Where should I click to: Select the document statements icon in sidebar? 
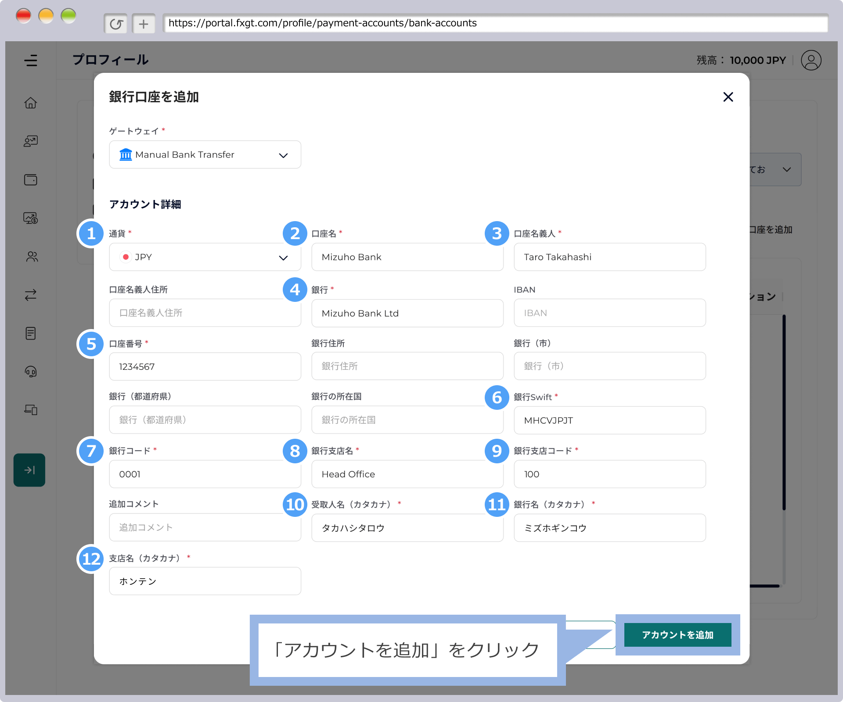coord(31,333)
